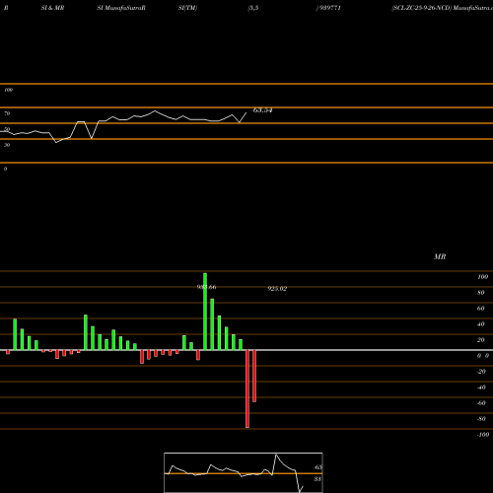Click the 'SI MunafaSutraR' header text
Viewport: 493px width, 493px height.
(121, 8)
